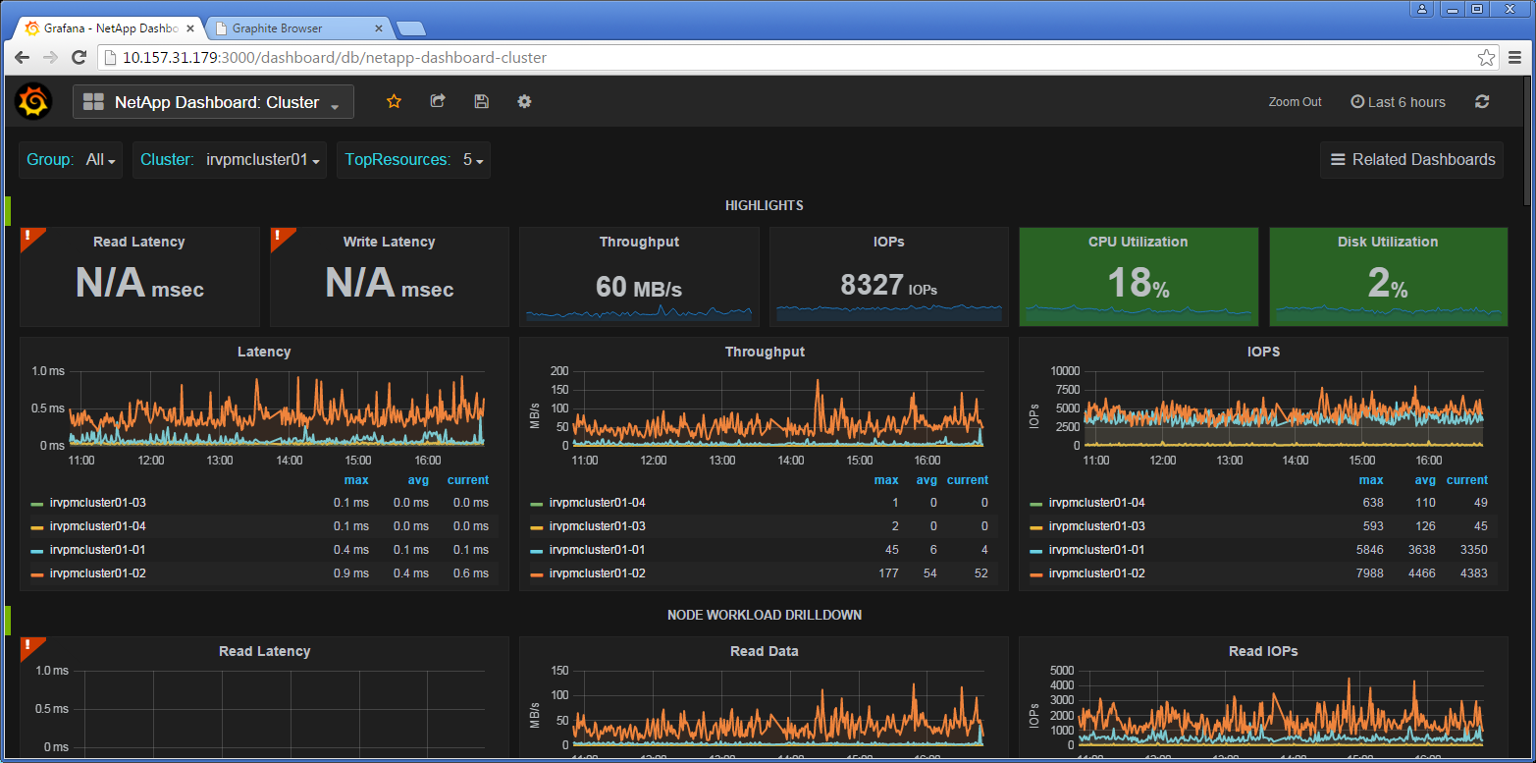Toggle irvpmcluster01-04 series in IOPS legend
This screenshot has width=1536, height=763.
pyautogui.click(x=1096, y=503)
